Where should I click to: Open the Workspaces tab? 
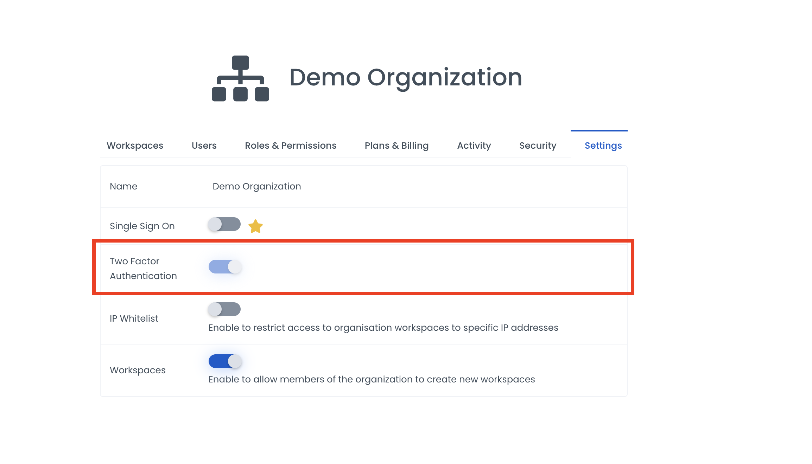(x=135, y=146)
